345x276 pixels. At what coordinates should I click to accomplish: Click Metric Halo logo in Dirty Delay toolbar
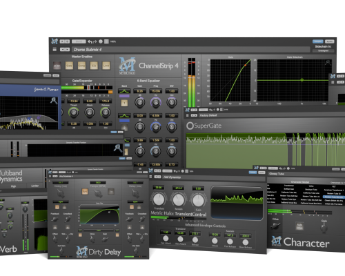pyautogui.click(x=50, y=172)
